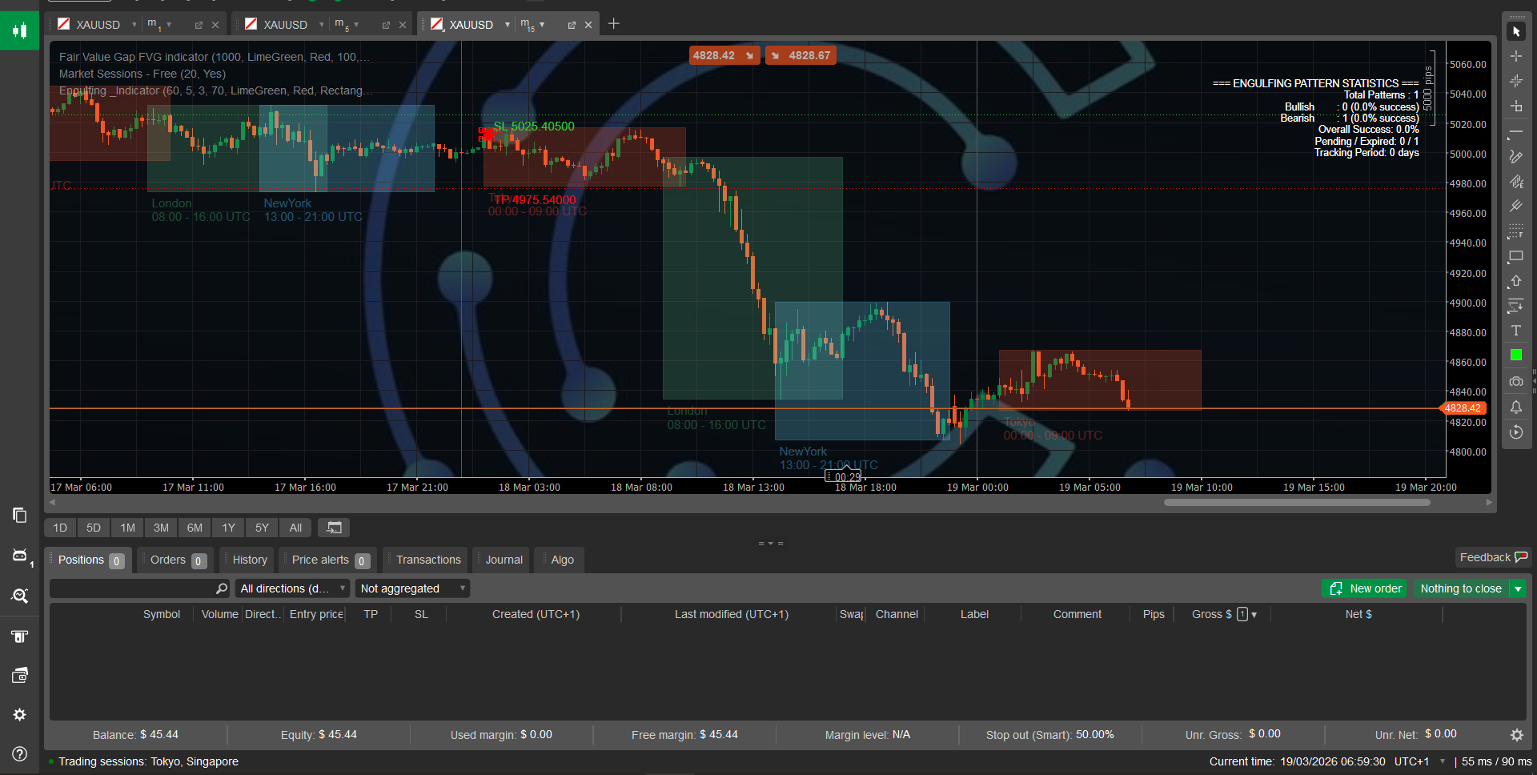Image resolution: width=1537 pixels, height=775 pixels.
Task: Open Settings via the gear icon
Action: coord(19,714)
